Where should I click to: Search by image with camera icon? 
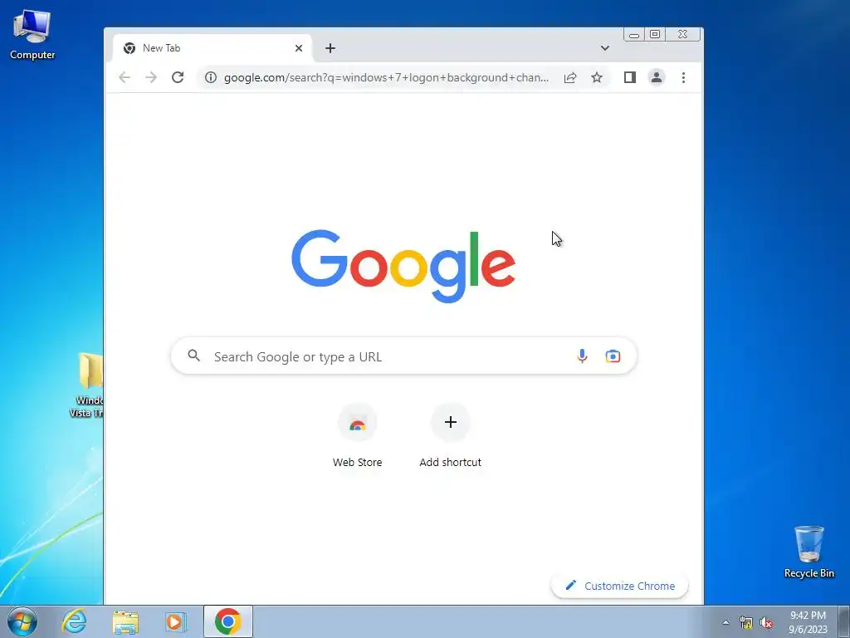pyautogui.click(x=613, y=356)
